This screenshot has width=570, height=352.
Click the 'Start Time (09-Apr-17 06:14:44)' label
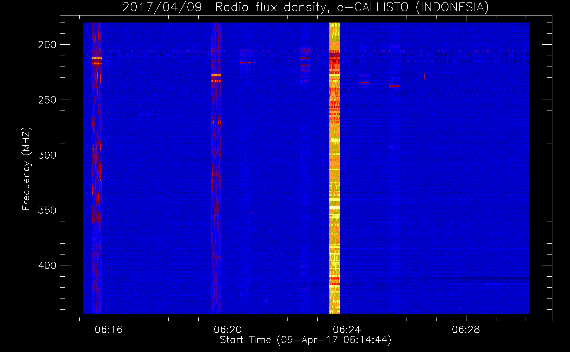[305, 340]
